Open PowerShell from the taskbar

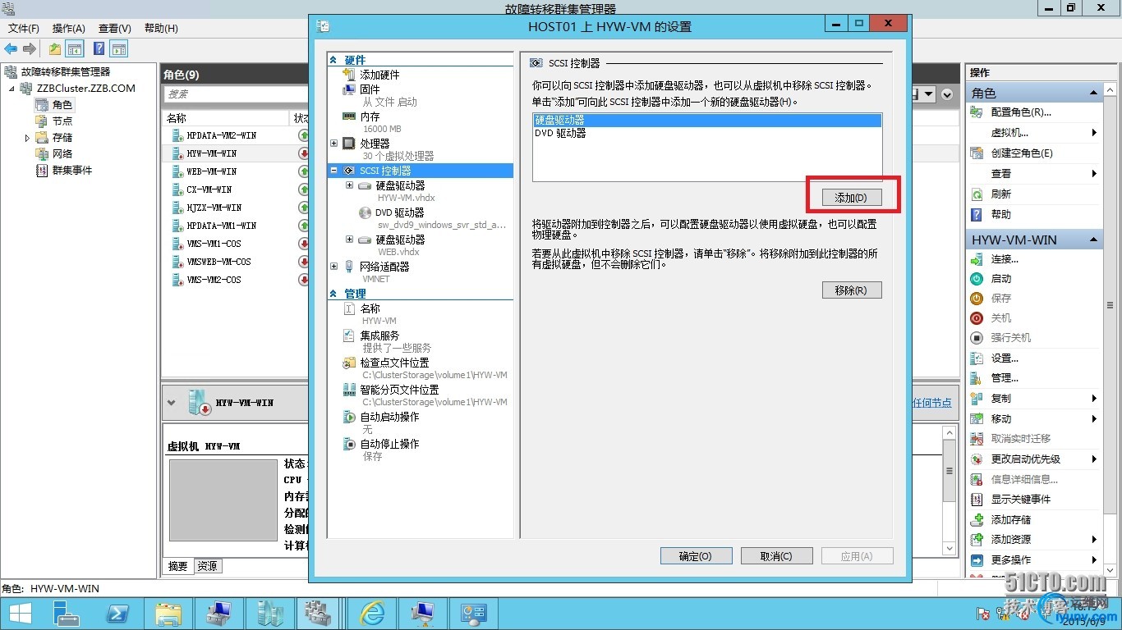point(118,614)
